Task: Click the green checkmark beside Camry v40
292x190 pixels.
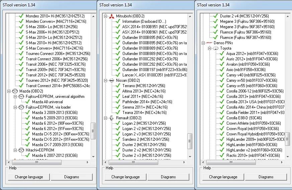Action: 222,75
